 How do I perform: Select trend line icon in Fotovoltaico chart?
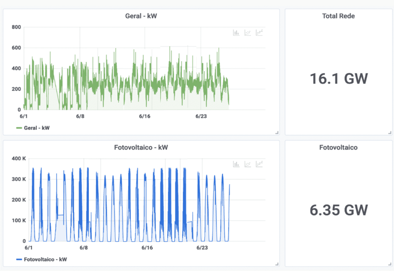259,164
